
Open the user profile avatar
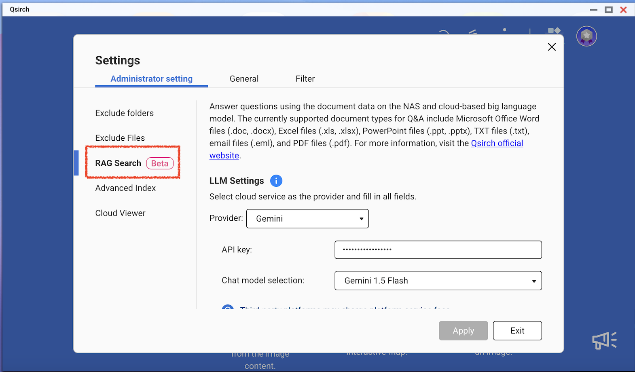586,36
